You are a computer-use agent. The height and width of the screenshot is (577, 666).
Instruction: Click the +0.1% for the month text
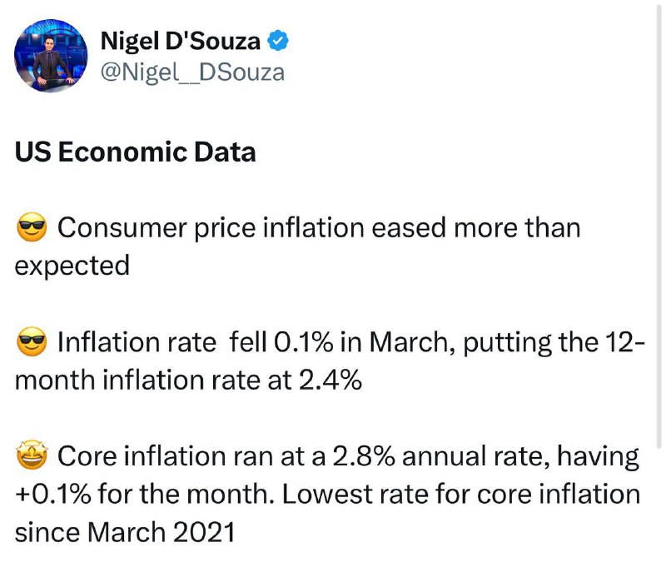click(x=145, y=495)
